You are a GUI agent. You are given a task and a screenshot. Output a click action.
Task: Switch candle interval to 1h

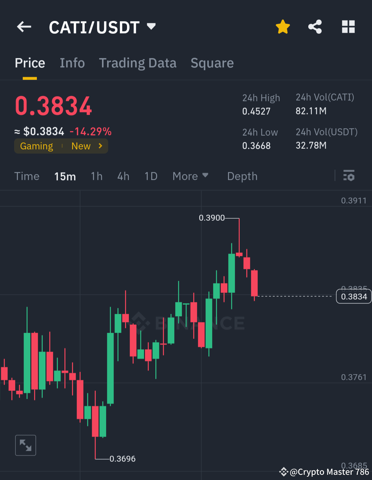[96, 176]
